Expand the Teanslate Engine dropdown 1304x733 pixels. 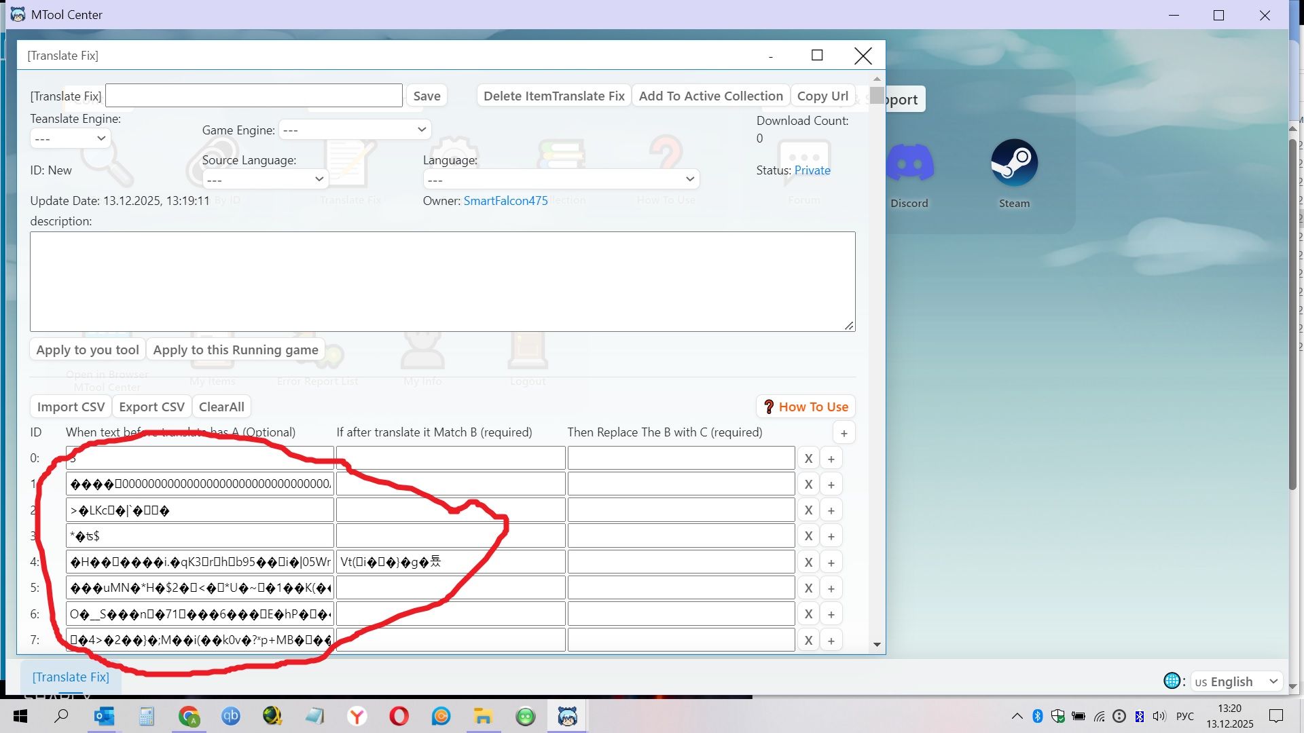(71, 139)
